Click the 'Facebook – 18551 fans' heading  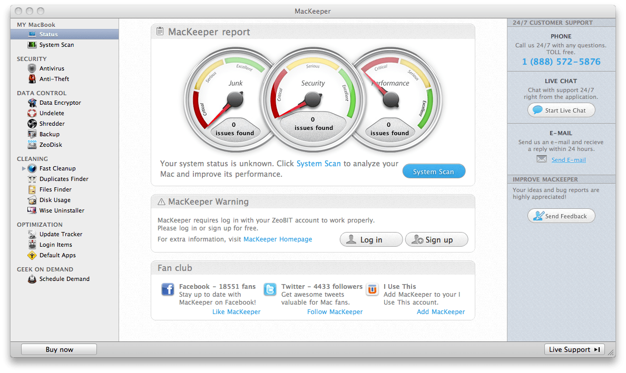click(x=217, y=286)
